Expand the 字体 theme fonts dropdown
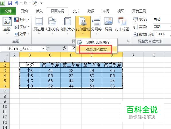This screenshot has width=171, height=129. click(x=22, y=27)
